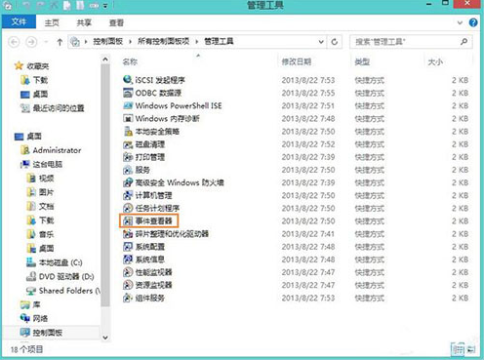
Task: Click the 任务计划程序 clock icon
Action: click(x=128, y=208)
